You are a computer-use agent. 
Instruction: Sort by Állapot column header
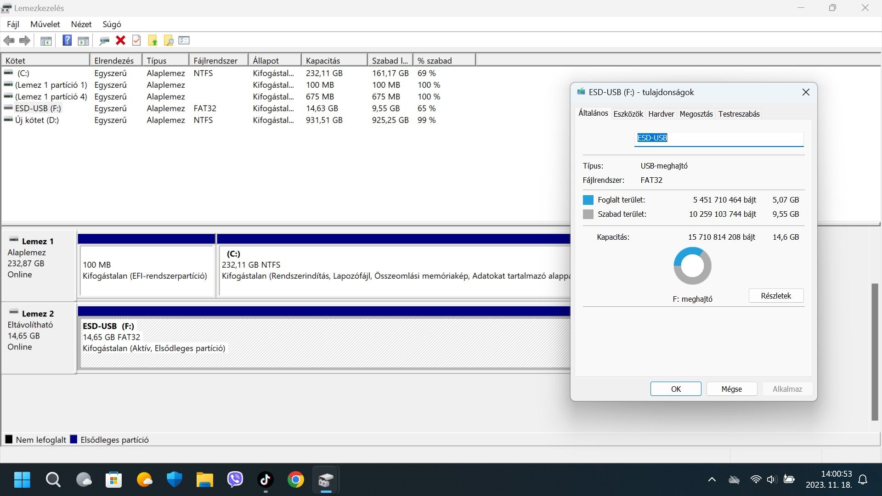pos(275,61)
